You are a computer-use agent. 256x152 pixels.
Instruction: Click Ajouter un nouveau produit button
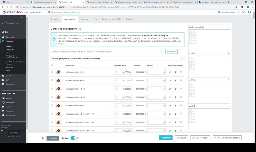227,138
